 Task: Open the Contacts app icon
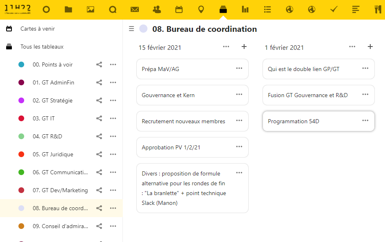click(157, 9)
